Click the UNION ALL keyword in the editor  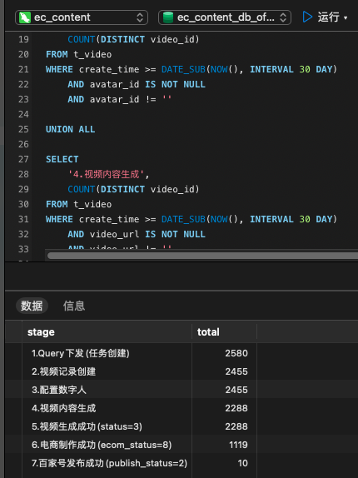pyautogui.click(x=71, y=129)
